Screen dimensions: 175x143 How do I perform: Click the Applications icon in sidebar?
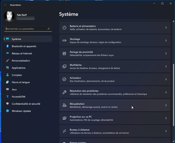[x=7, y=68]
